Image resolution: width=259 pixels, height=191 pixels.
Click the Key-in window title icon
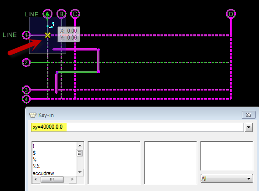coord(32,115)
